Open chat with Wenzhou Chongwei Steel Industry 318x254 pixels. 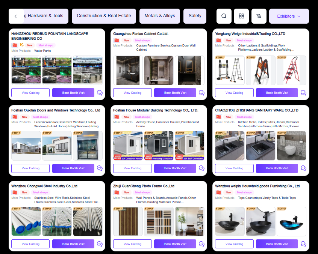click(x=100, y=244)
